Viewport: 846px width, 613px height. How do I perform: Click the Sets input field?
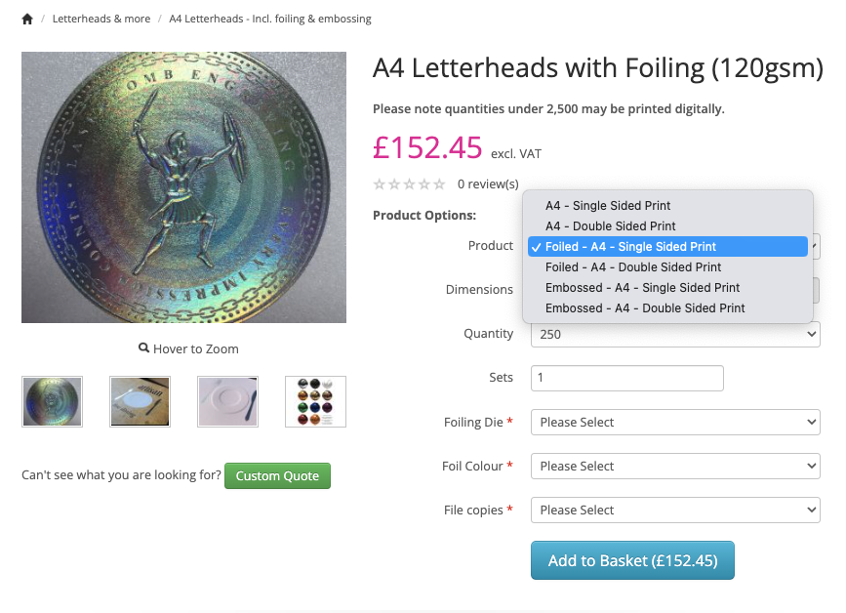(626, 378)
